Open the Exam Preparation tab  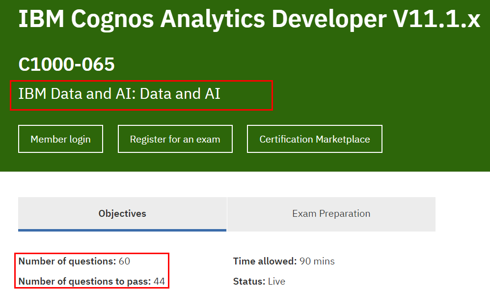(x=331, y=213)
